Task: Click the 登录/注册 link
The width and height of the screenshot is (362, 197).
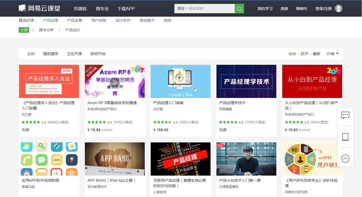Action: pyautogui.click(x=324, y=9)
